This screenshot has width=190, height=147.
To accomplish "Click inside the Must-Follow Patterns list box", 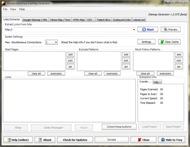I will tap(154, 61).
